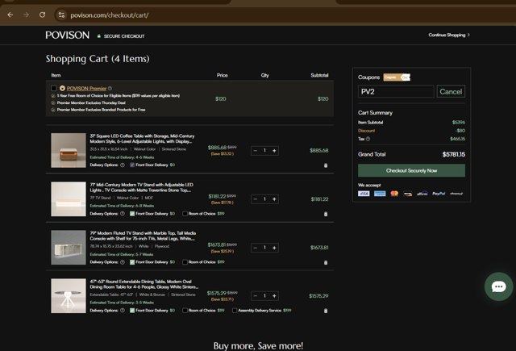Click the green secure checkout lock icon
The image size is (516, 351).
[98, 36]
